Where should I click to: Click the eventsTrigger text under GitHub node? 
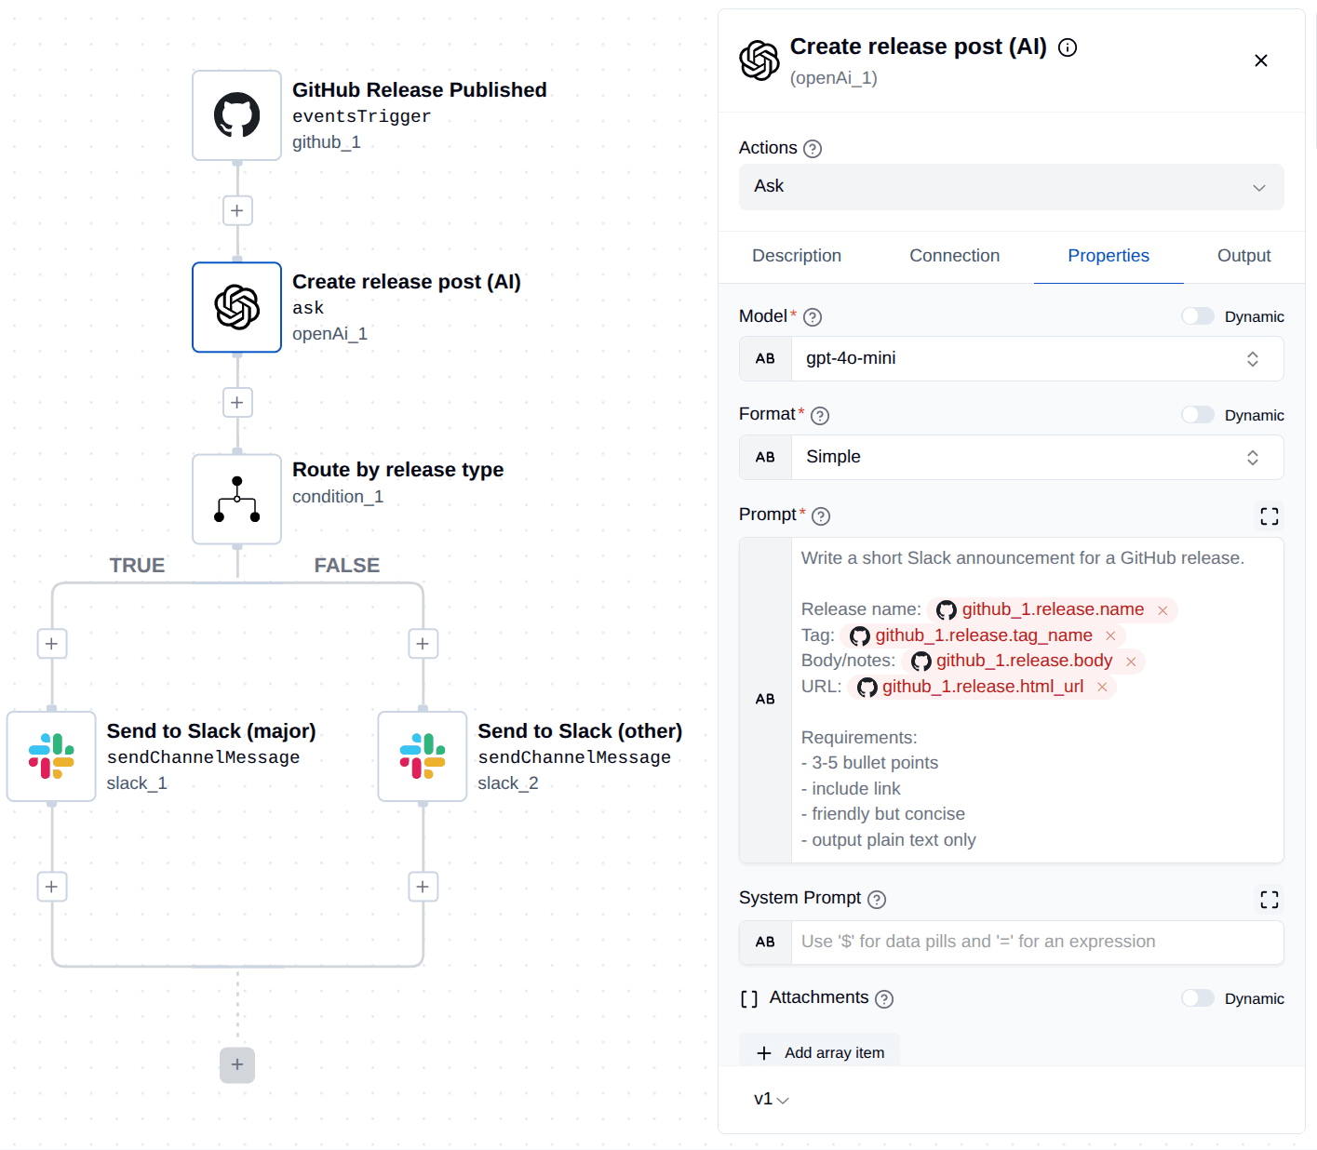click(361, 116)
